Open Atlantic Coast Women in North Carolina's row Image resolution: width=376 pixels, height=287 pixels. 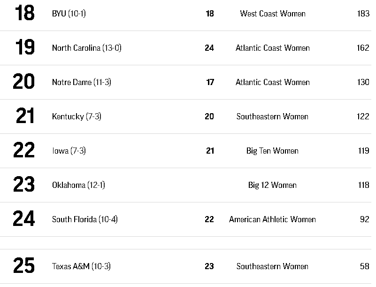click(272, 48)
